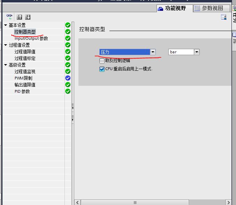Click blue status check beside PWM 限制

pos(68,78)
